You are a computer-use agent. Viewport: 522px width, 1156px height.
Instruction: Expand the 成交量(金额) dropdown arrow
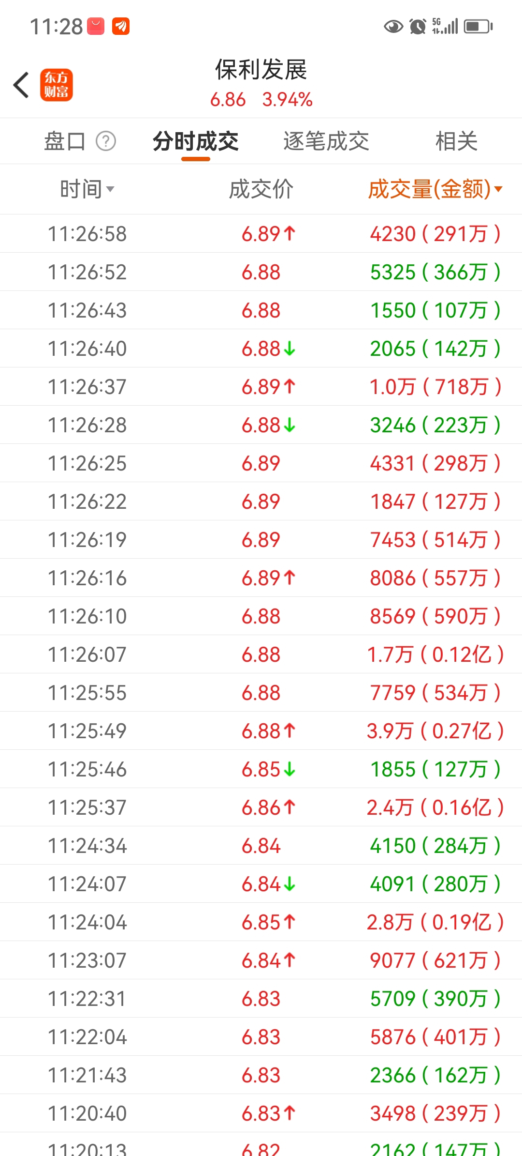(498, 189)
